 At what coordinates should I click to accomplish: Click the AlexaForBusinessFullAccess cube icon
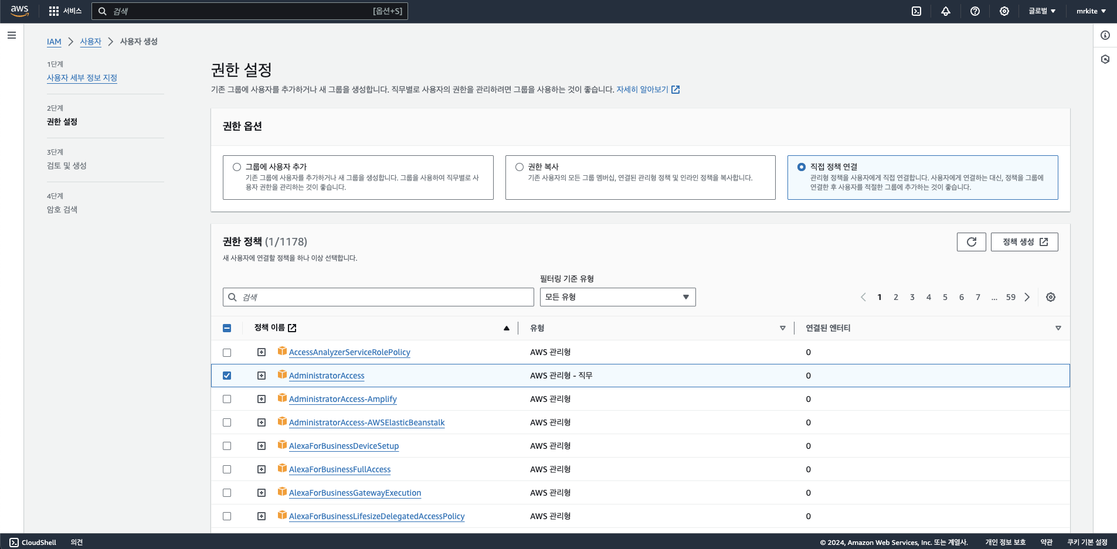tap(282, 468)
